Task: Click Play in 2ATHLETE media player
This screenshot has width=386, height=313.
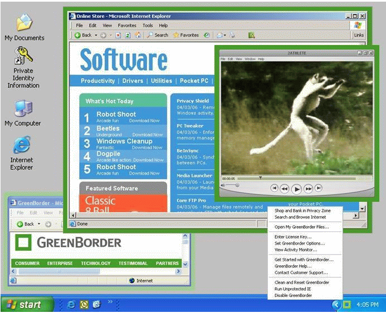Action: point(297,189)
